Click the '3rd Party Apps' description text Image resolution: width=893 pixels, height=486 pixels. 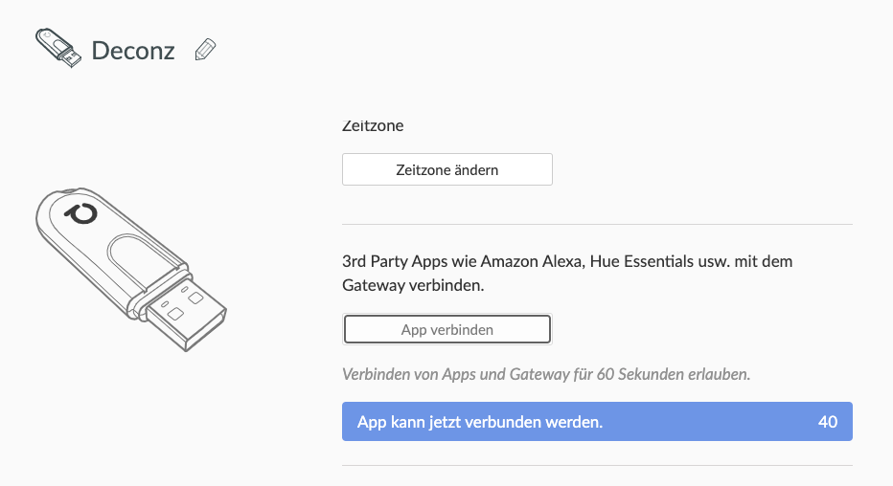(567, 260)
